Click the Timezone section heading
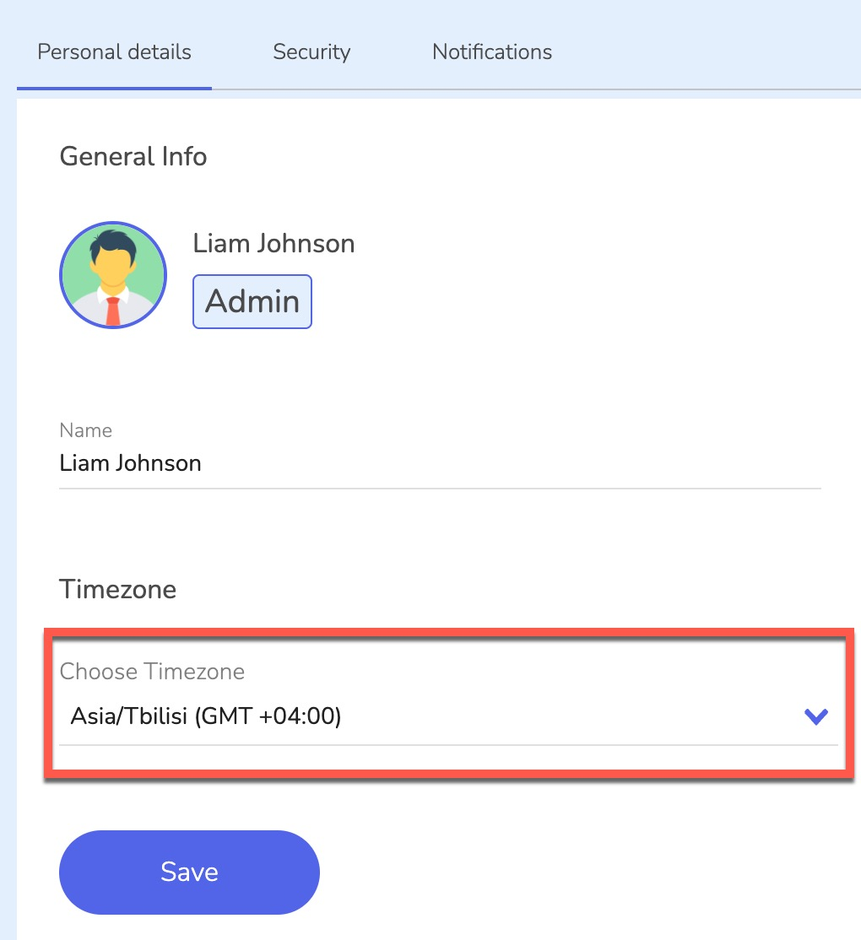The width and height of the screenshot is (861, 940). [118, 589]
